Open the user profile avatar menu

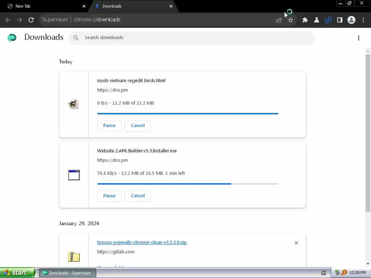click(351, 20)
